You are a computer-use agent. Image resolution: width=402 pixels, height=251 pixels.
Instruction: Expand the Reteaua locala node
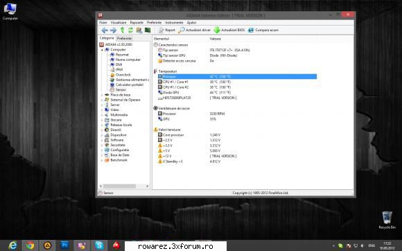tap(102, 125)
